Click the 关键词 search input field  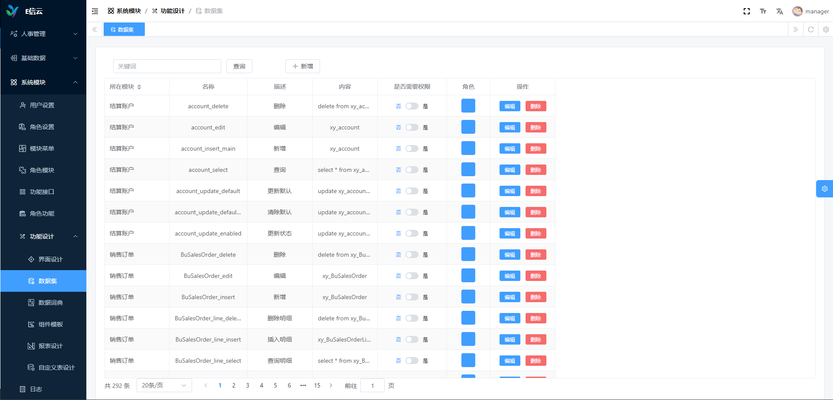[x=167, y=66]
